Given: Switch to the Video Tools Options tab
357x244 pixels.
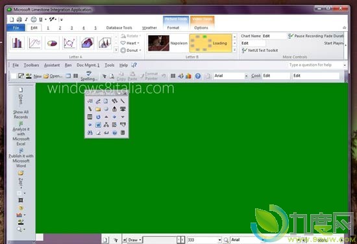Looking at the screenshot, I should point(201,27).
